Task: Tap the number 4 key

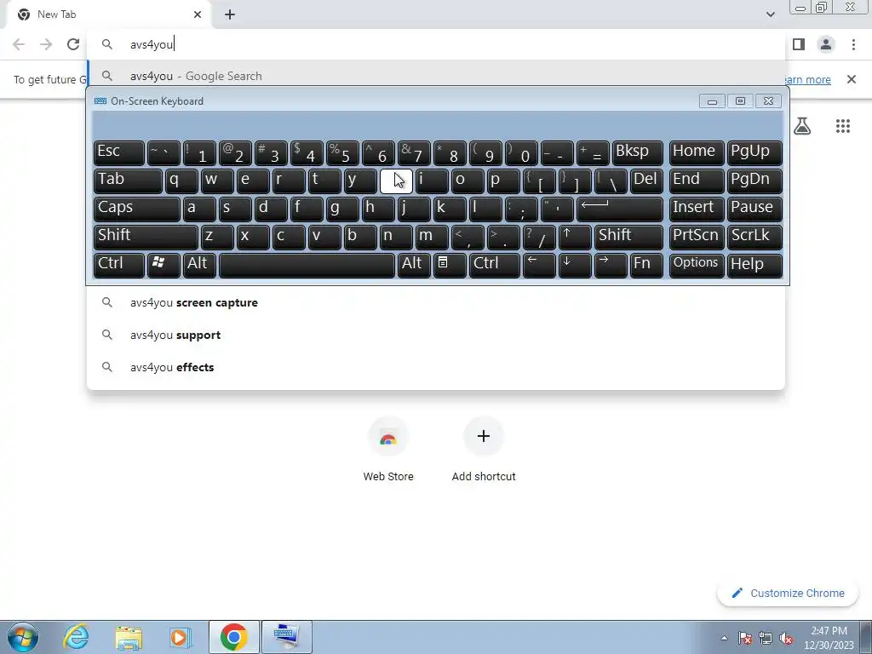Action: pyautogui.click(x=307, y=152)
